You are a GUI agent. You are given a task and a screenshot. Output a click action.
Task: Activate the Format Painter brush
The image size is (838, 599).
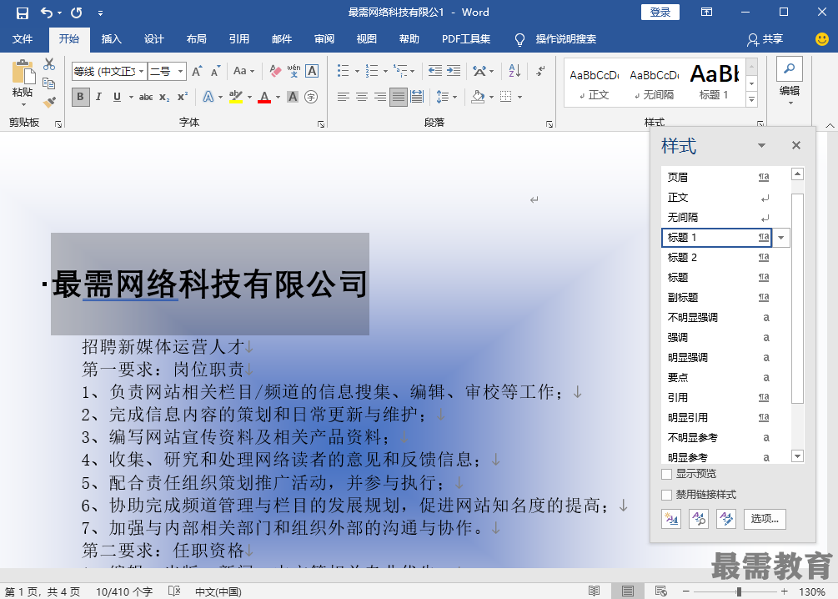(x=49, y=102)
